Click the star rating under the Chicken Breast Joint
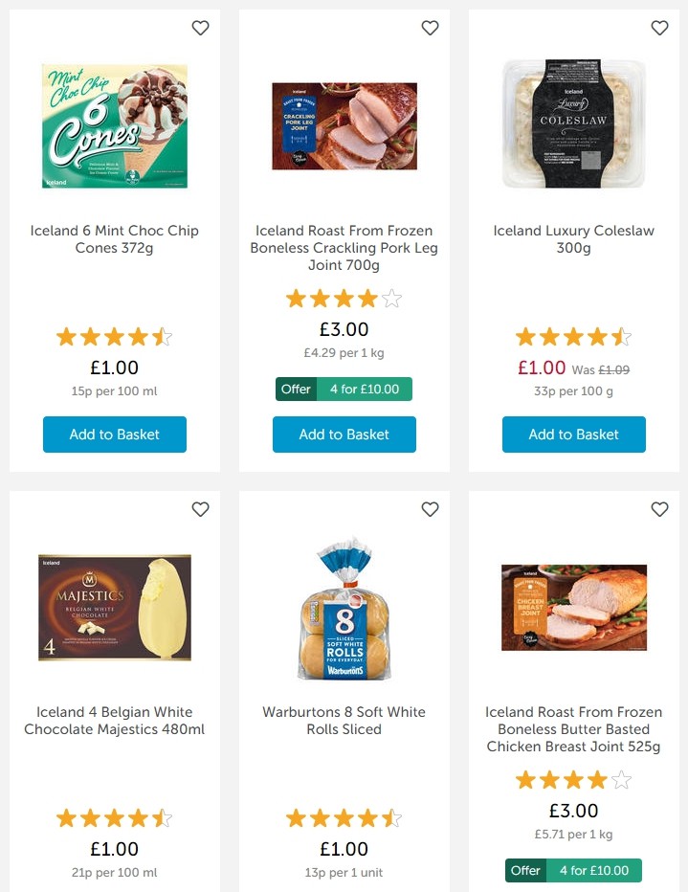688x892 pixels. (573, 779)
